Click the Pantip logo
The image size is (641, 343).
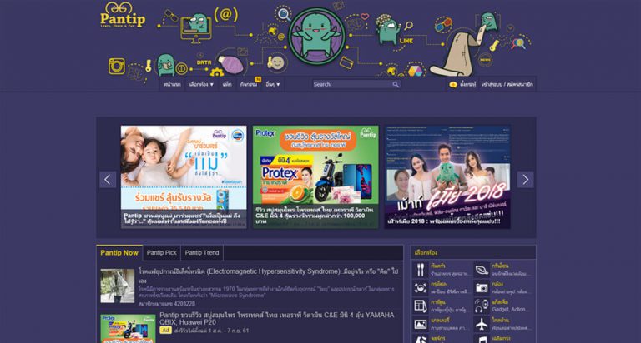pyautogui.click(x=122, y=16)
